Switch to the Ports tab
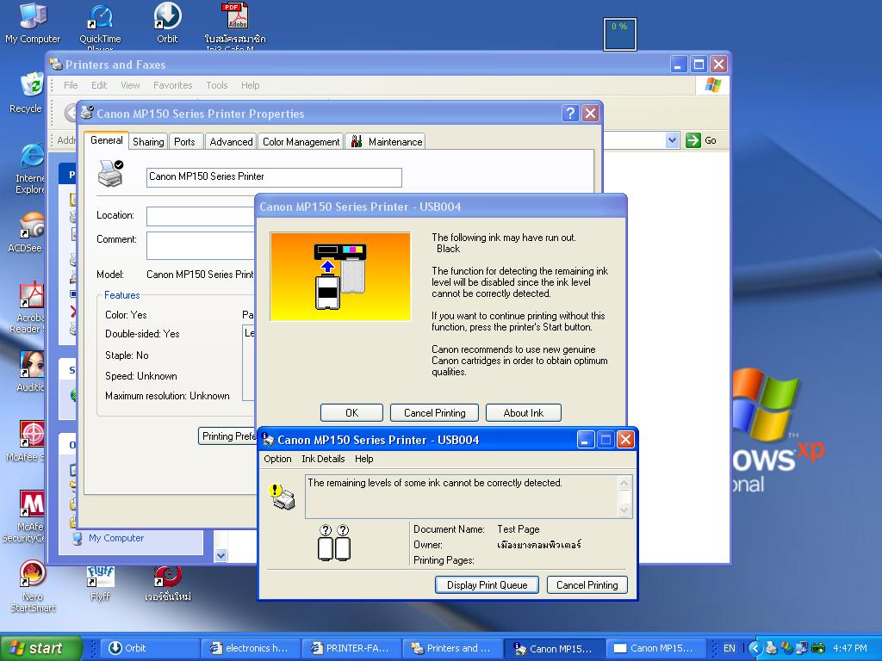 (184, 142)
